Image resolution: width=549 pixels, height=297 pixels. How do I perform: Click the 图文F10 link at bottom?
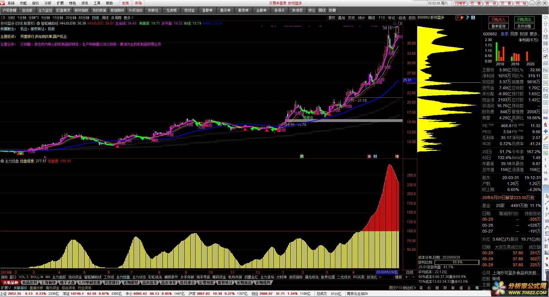396,288
